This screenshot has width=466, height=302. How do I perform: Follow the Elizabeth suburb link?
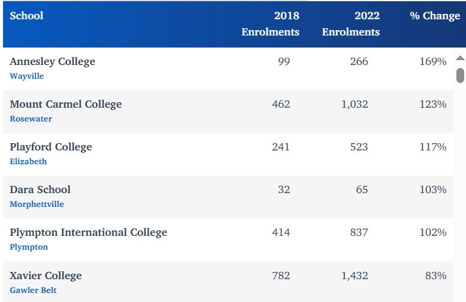coord(28,162)
